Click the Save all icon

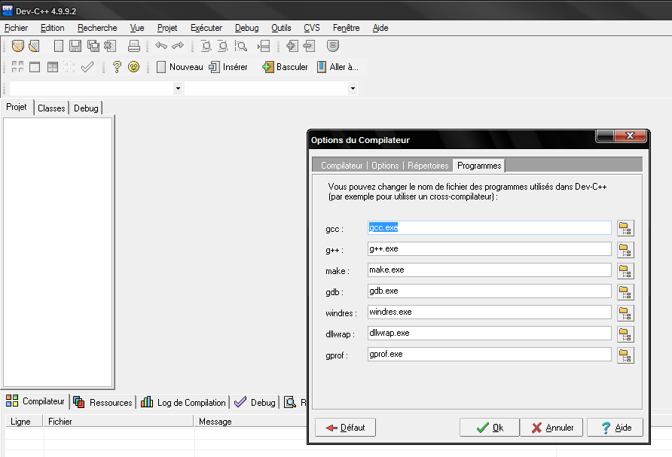click(93, 45)
